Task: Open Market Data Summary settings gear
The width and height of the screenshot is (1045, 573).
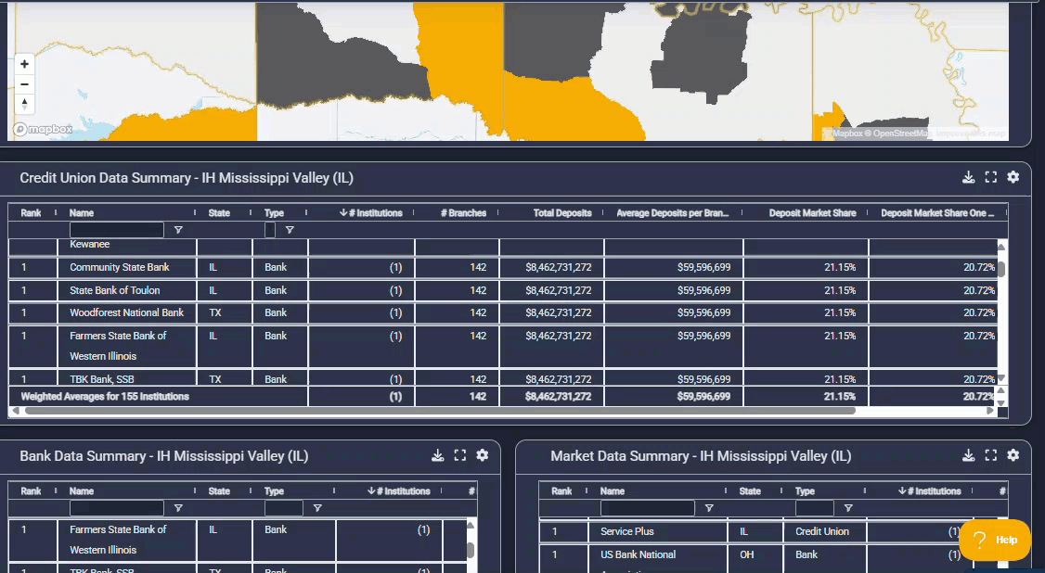Action: click(x=1013, y=455)
